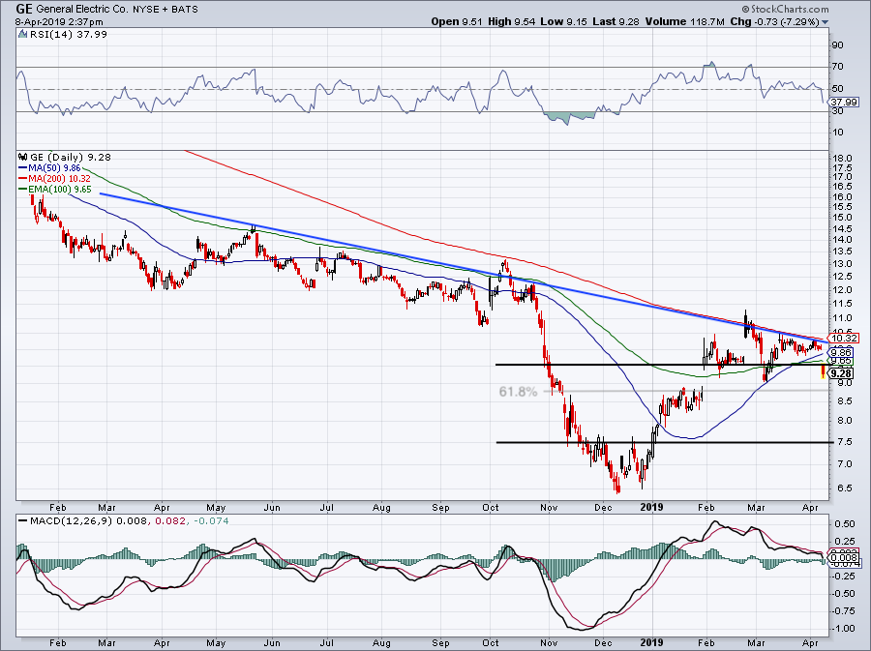Image resolution: width=871 pixels, height=651 pixels.
Task: Select the GE ticker symbol at top left
Action: (x=23, y=9)
